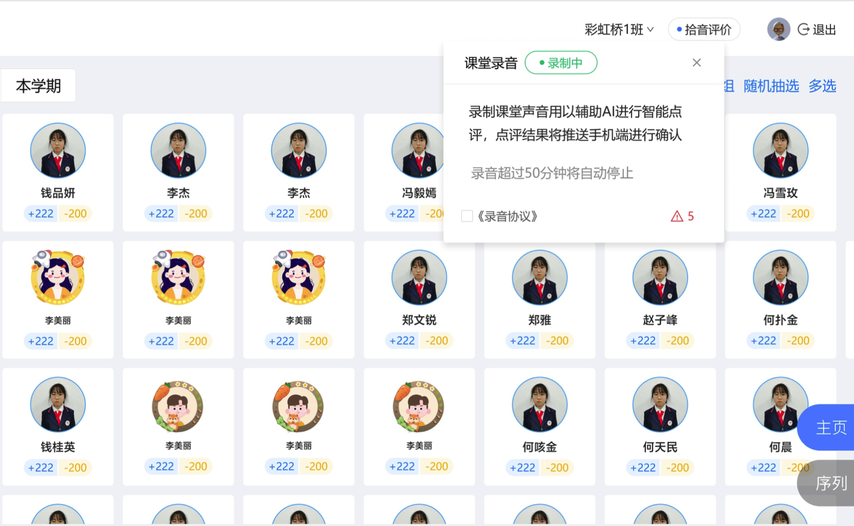Click the 随机抽选 link
This screenshot has height=526, width=854.
coord(771,86)
